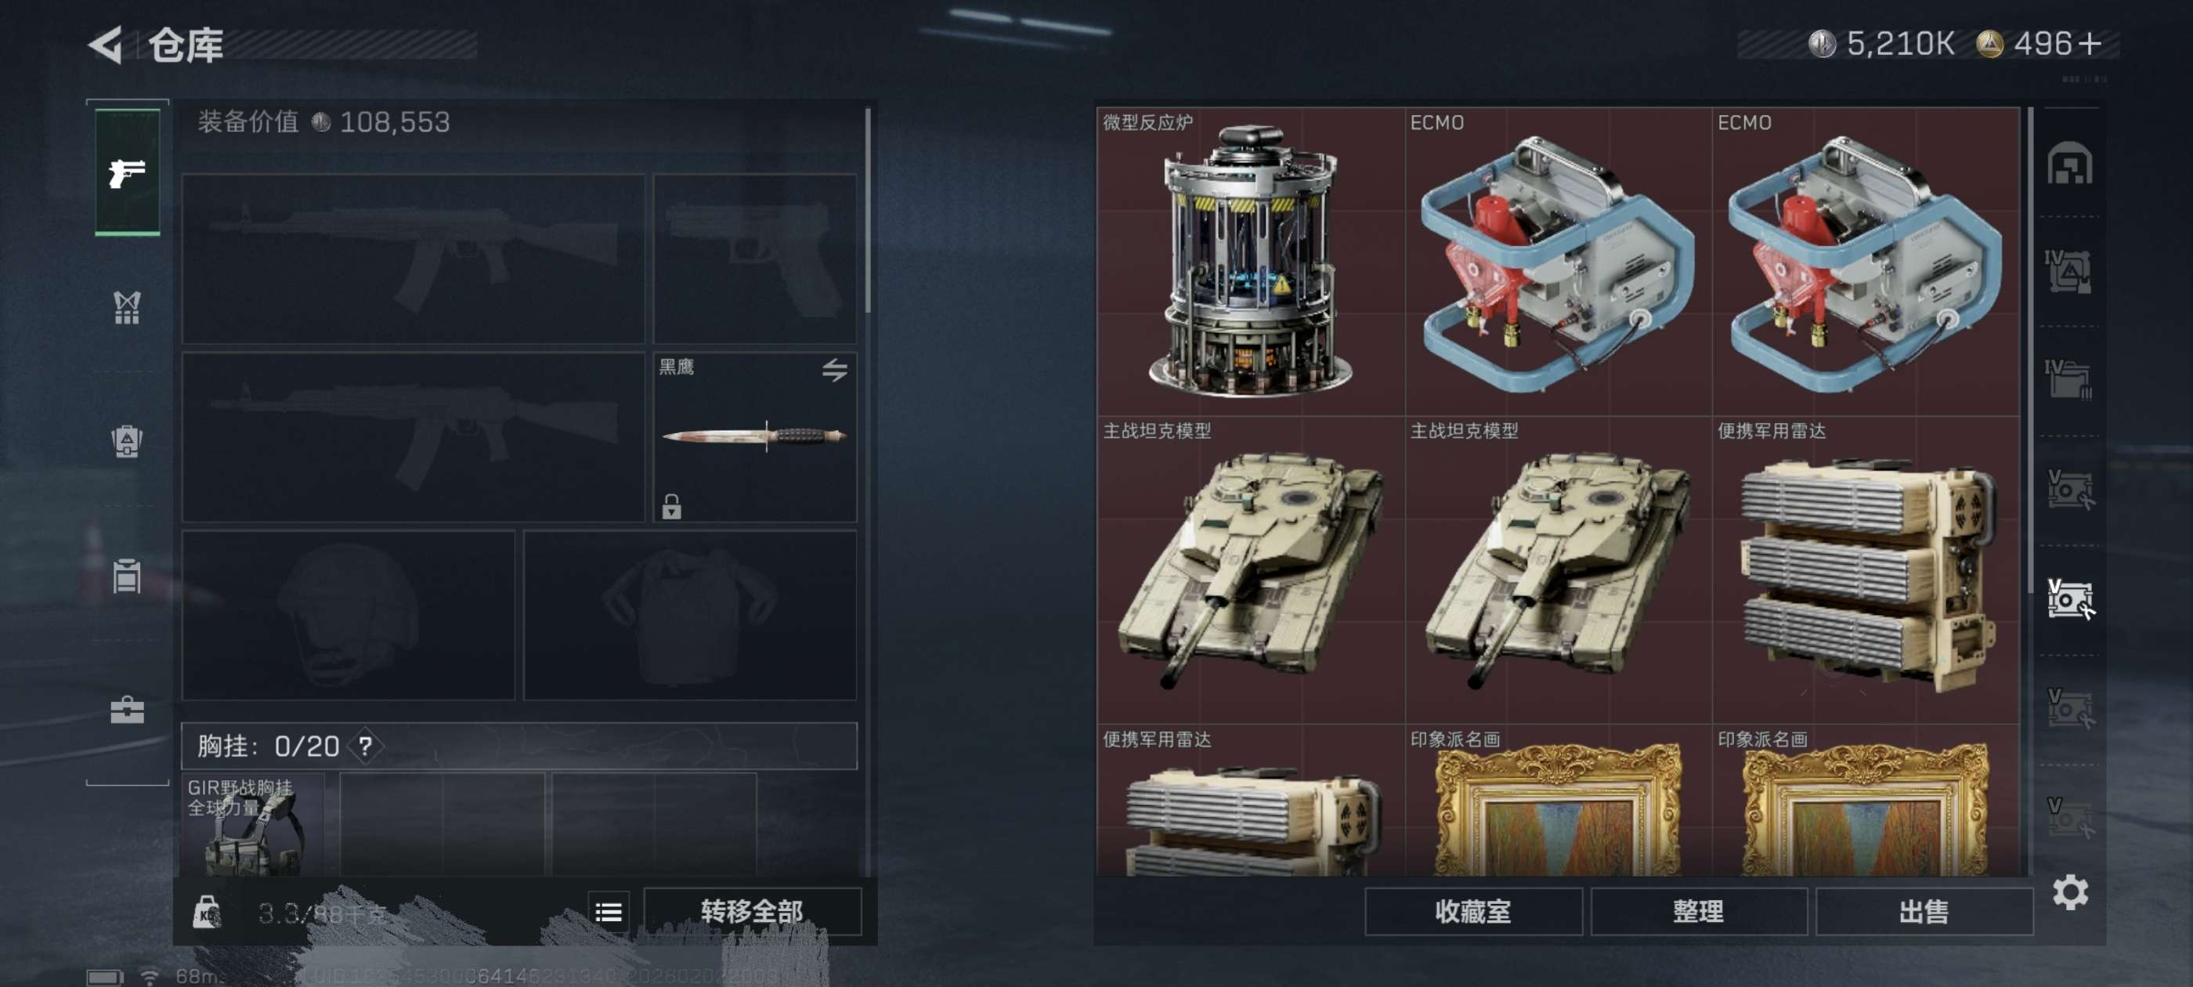Click the 转移全部 button
Image resolution: width=2193 pixels, height=987 pixels.
(752, 911)
